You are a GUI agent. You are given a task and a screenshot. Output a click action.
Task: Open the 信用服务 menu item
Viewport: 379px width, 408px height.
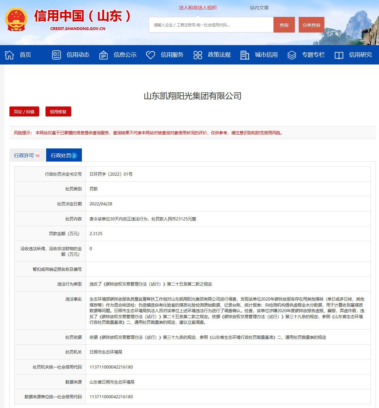[x=172, y=55]
